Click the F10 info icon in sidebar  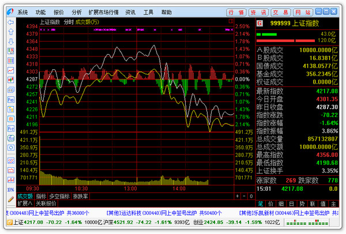click(10, 100)
